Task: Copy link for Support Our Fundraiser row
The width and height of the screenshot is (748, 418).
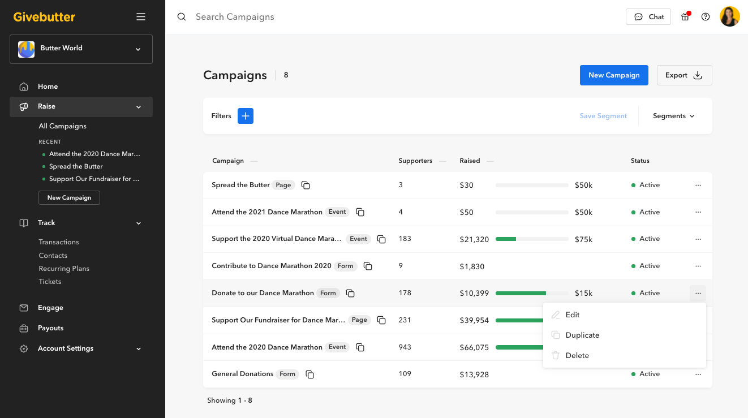Action: pyautogui.click(x=381, y=320)
